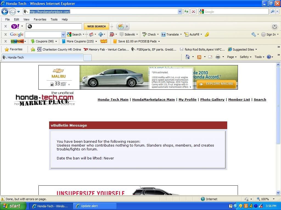Expand the Page menu dropdown

(232, 57)
